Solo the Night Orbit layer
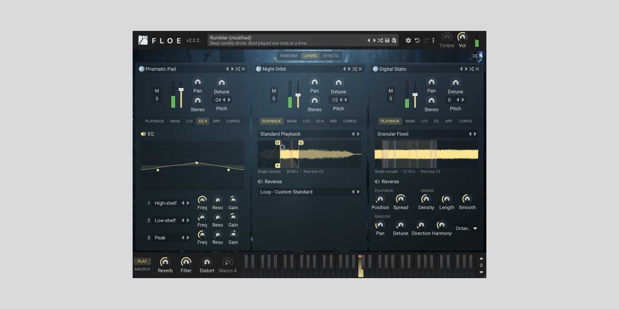The width and height of the screenshot is (619, 309). 274,98
